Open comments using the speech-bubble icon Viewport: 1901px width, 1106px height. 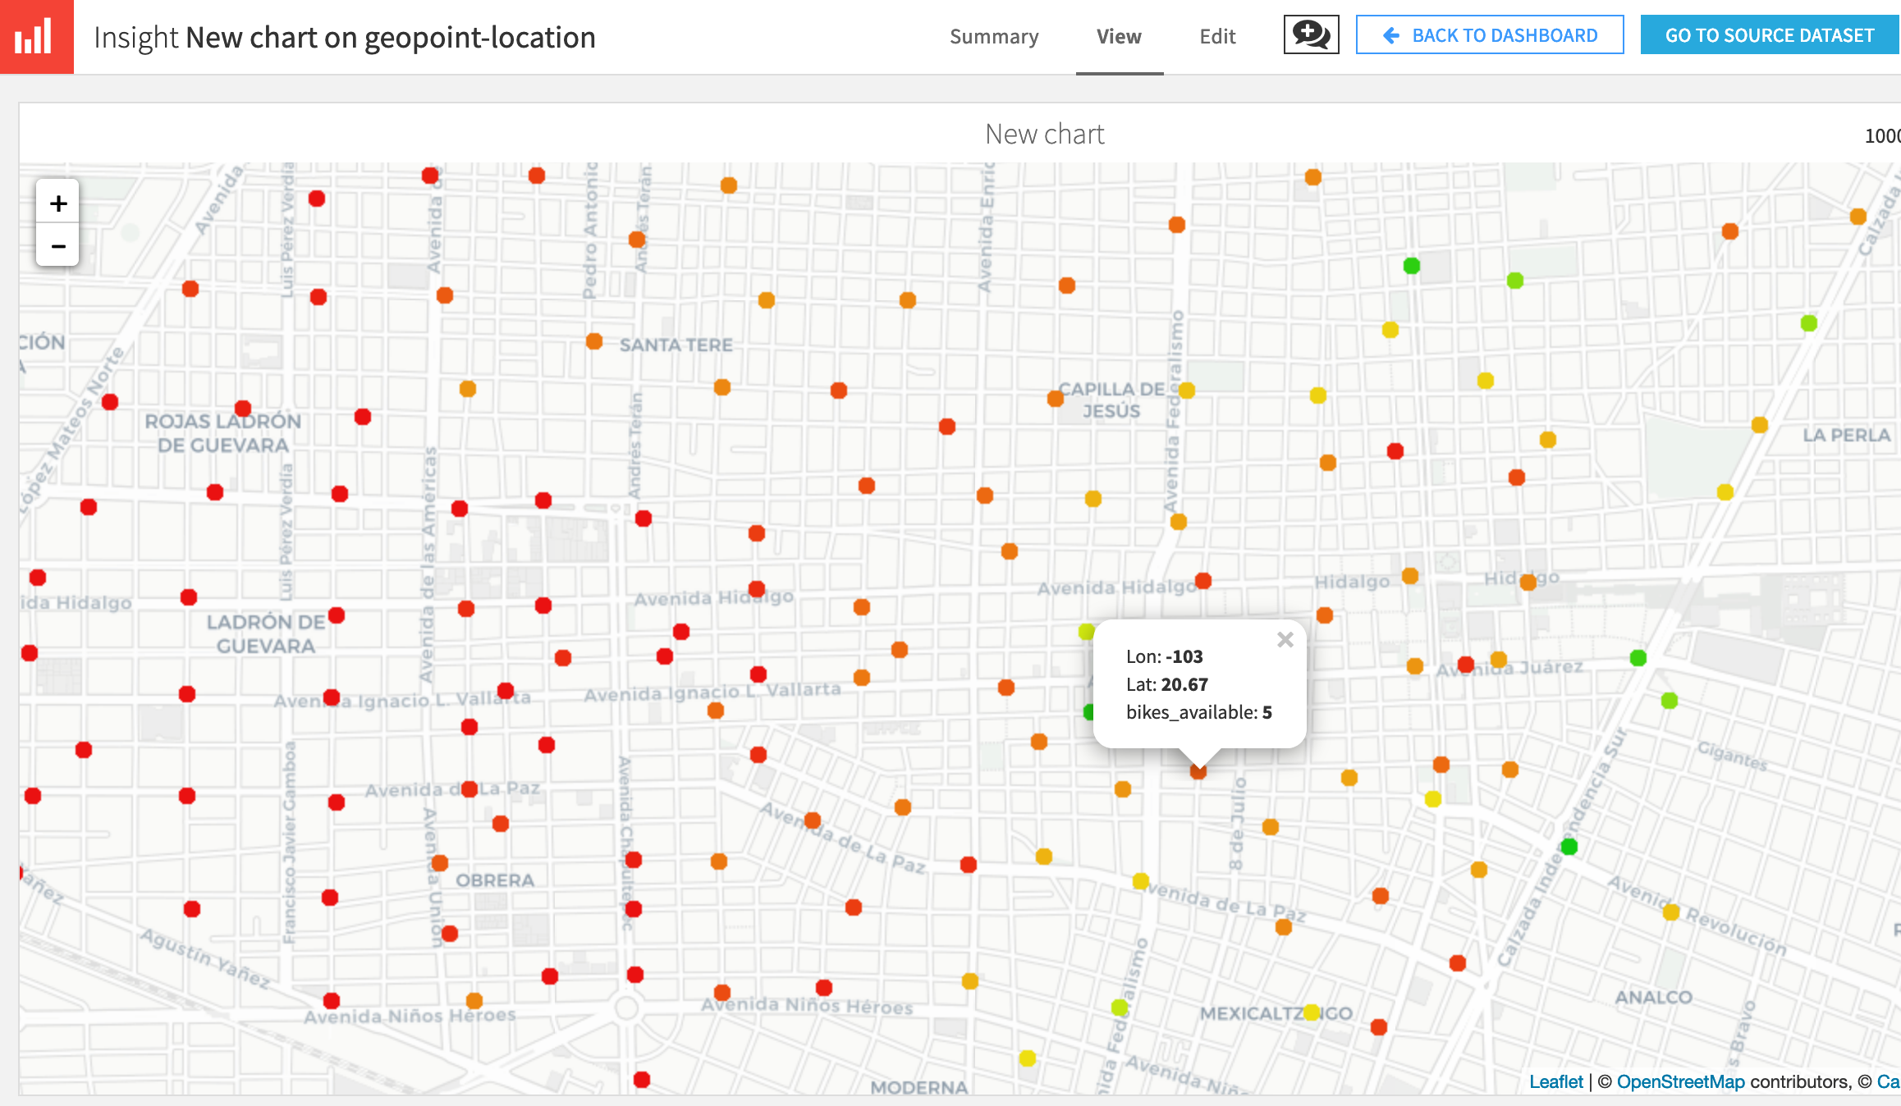(x=1310, y=35)
